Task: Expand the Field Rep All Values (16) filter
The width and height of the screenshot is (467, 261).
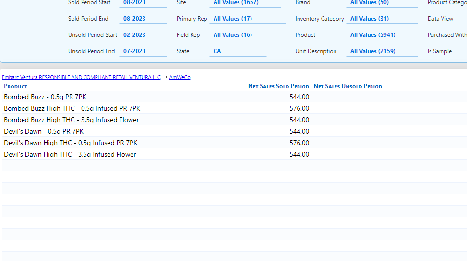Action: pyautogui.click(x=245, y=35)
